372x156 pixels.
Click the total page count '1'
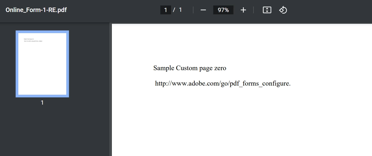pos(180,10)
